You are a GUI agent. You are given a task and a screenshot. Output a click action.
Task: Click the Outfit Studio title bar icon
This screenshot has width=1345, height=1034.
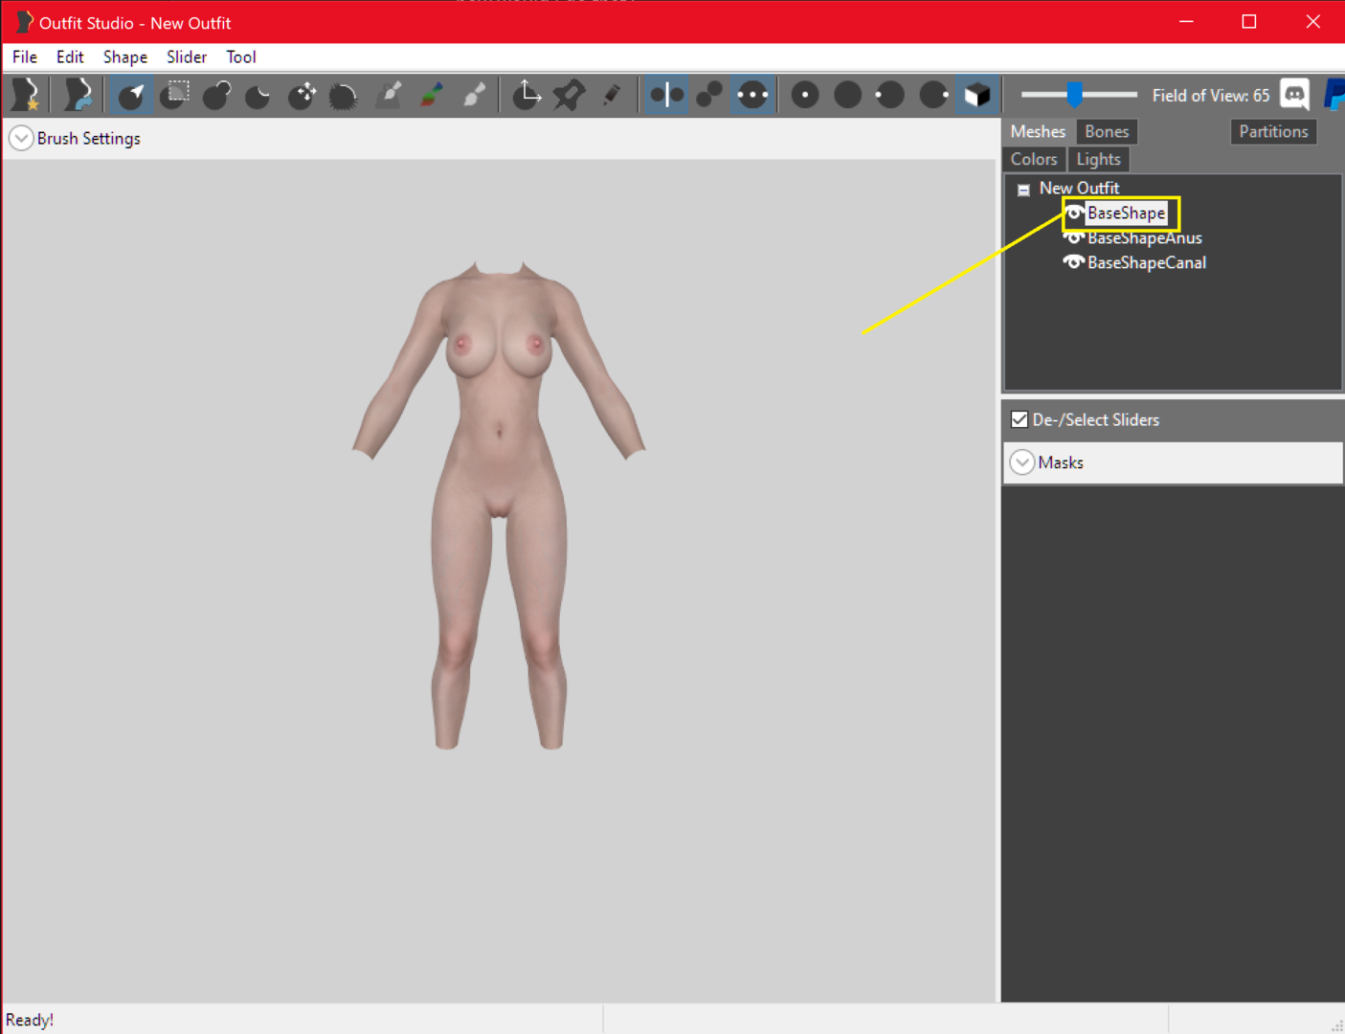(23, 21)
